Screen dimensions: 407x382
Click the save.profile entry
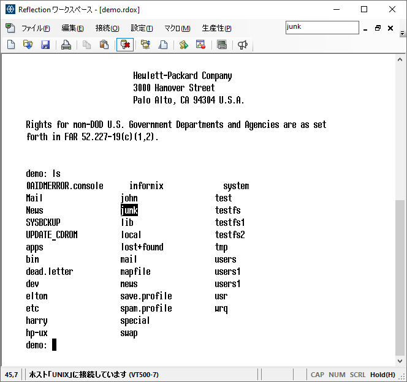point(146,296)
